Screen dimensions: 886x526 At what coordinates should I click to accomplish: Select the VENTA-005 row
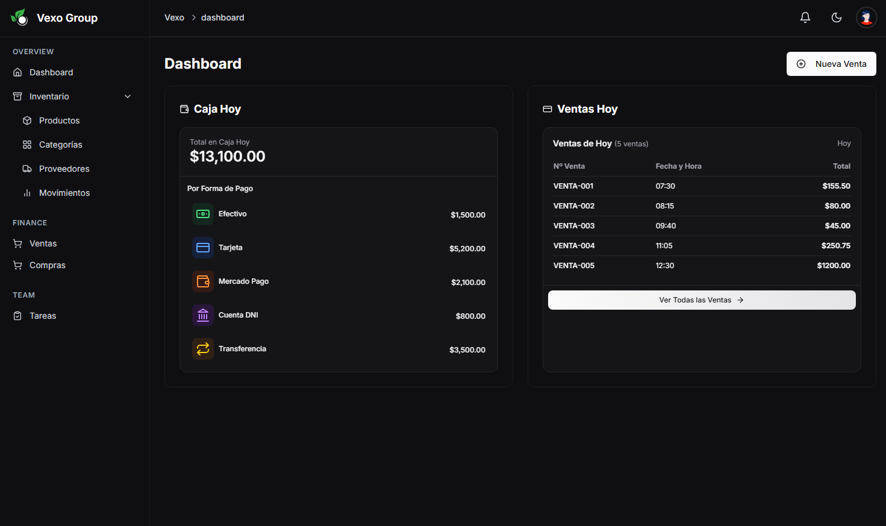[x=701, y=266]
